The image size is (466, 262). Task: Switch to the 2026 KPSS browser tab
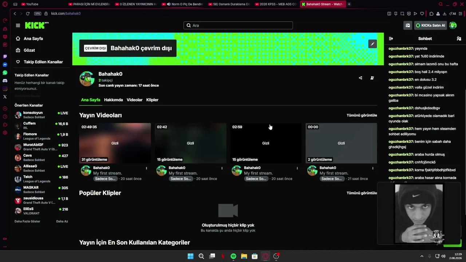click(x=276, y=4)
